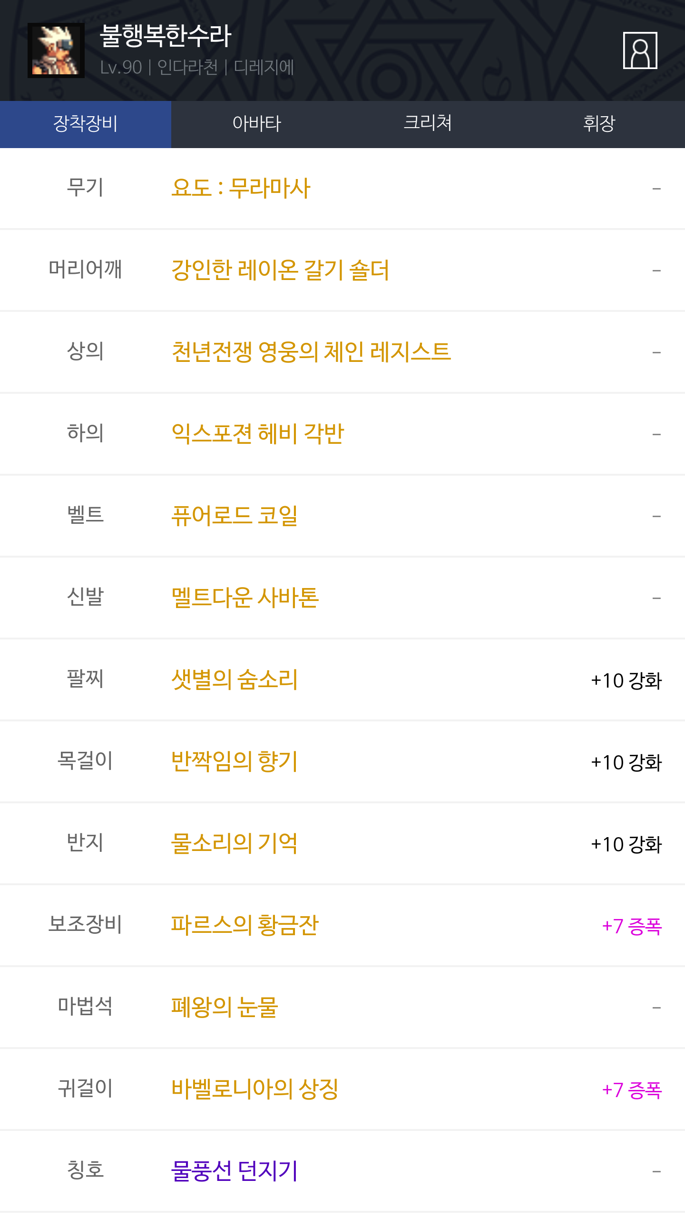
Task: Click necklace item 반짝임의 향기
Action: [235, 761]
